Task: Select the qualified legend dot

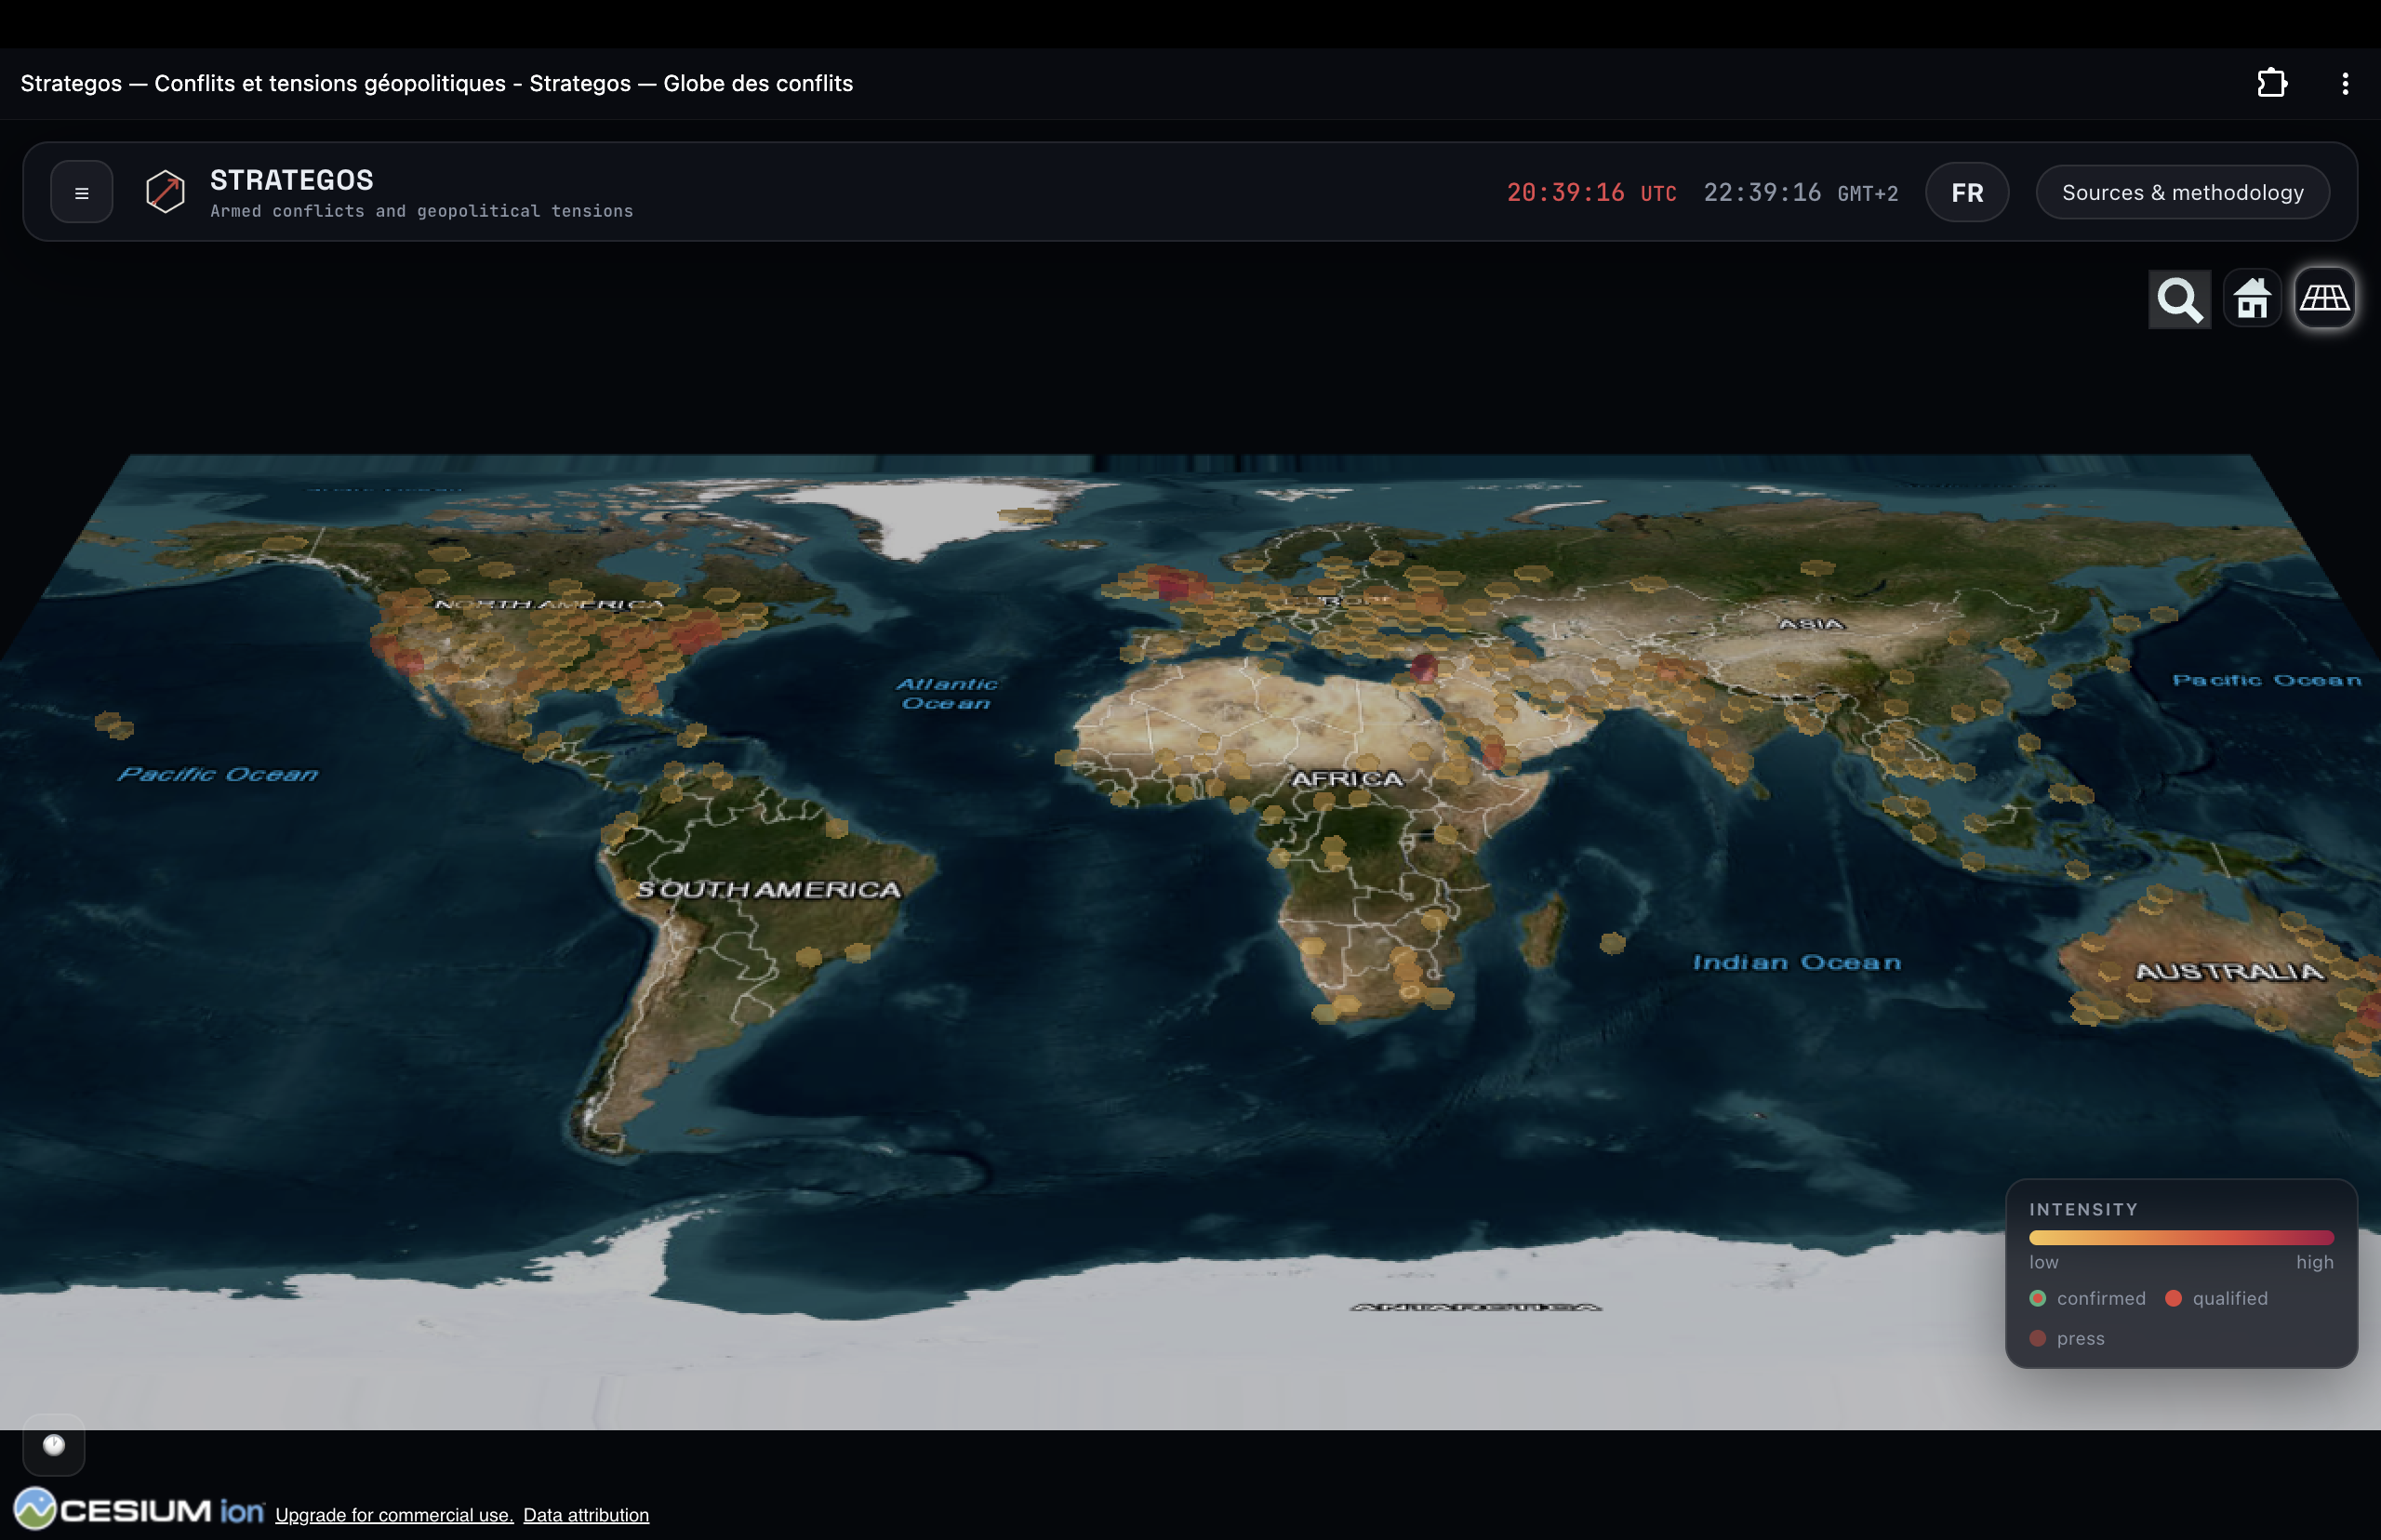Action: tap(2172, 1298)
